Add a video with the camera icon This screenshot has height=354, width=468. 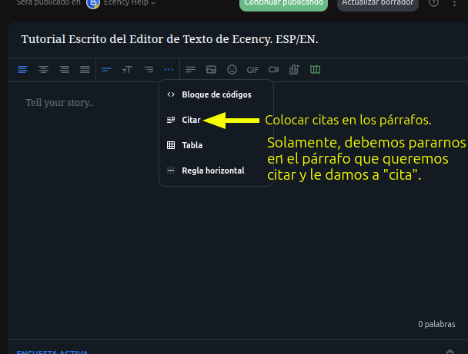(x=274, y=70)
